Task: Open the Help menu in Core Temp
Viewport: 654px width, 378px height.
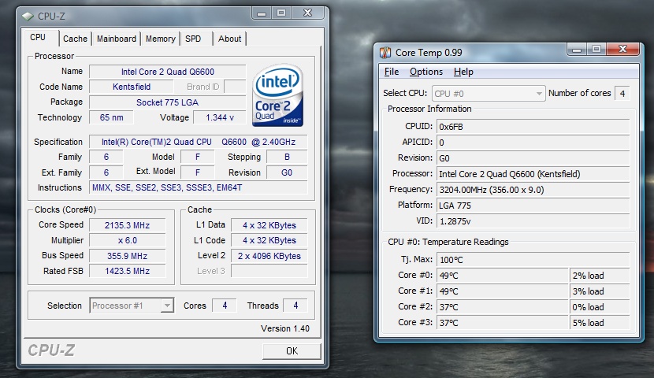Action: pyautogui.click(x=463, y=72)
